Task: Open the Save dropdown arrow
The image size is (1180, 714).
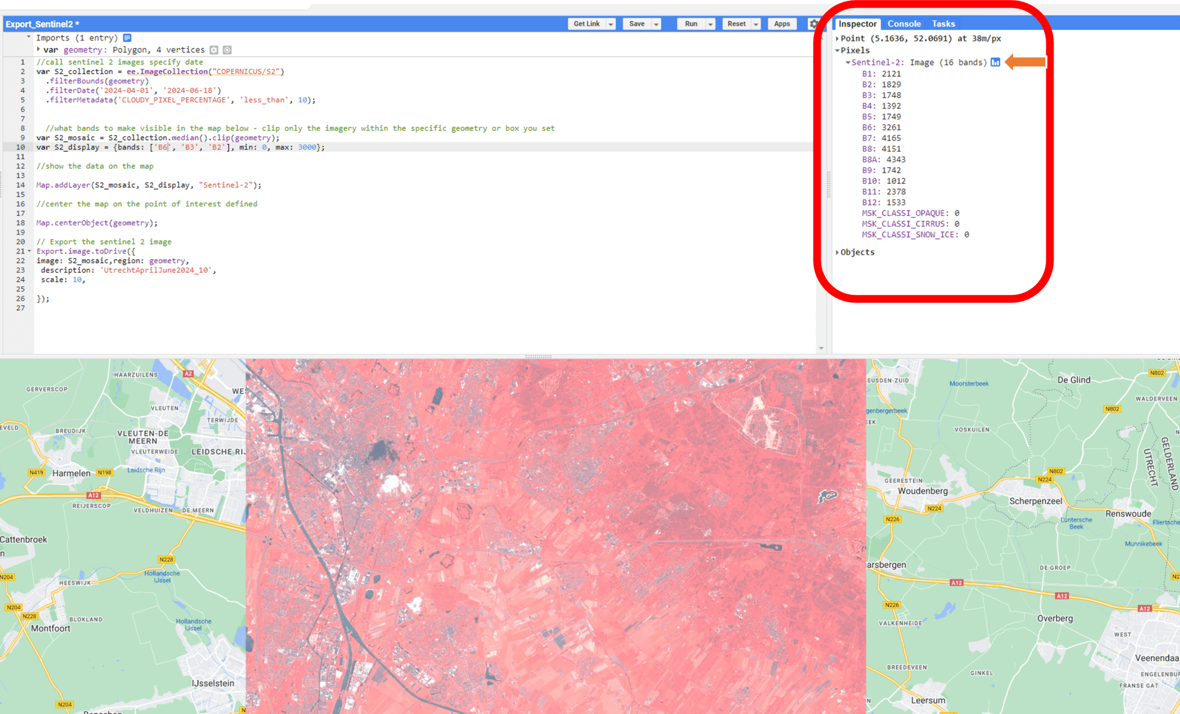Action: [x=656, y=24]
